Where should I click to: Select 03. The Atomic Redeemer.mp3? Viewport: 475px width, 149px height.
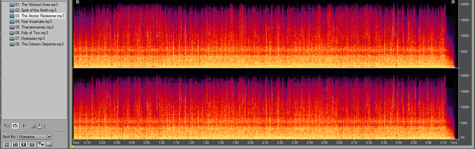37,16
